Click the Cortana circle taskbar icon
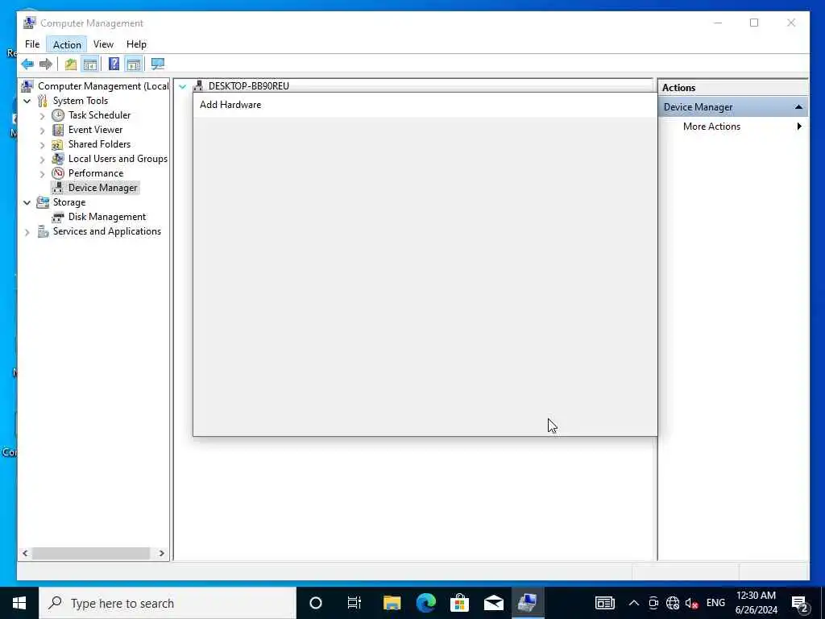The image size is (825, 619). click(316, 603)
